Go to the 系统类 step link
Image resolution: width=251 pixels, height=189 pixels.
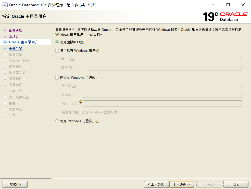[x=14, y=36]
